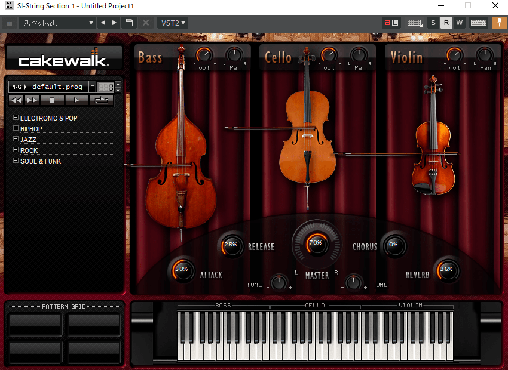Viewport: 508px width, 370px height.
Task: Click the plugin menu icon in the toolbar
Action: 10,23
